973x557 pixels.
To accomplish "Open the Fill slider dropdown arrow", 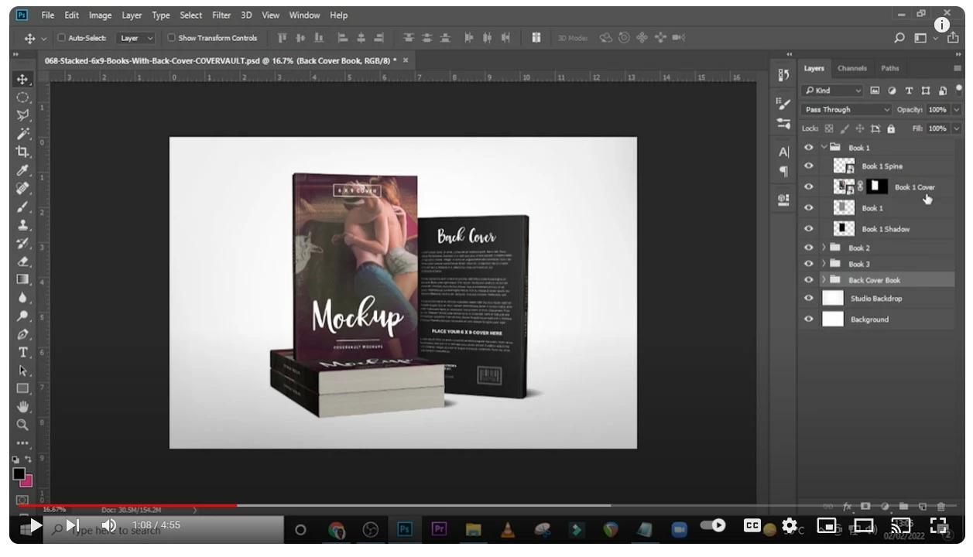I will pyautogui.click(x=957, y=128).
